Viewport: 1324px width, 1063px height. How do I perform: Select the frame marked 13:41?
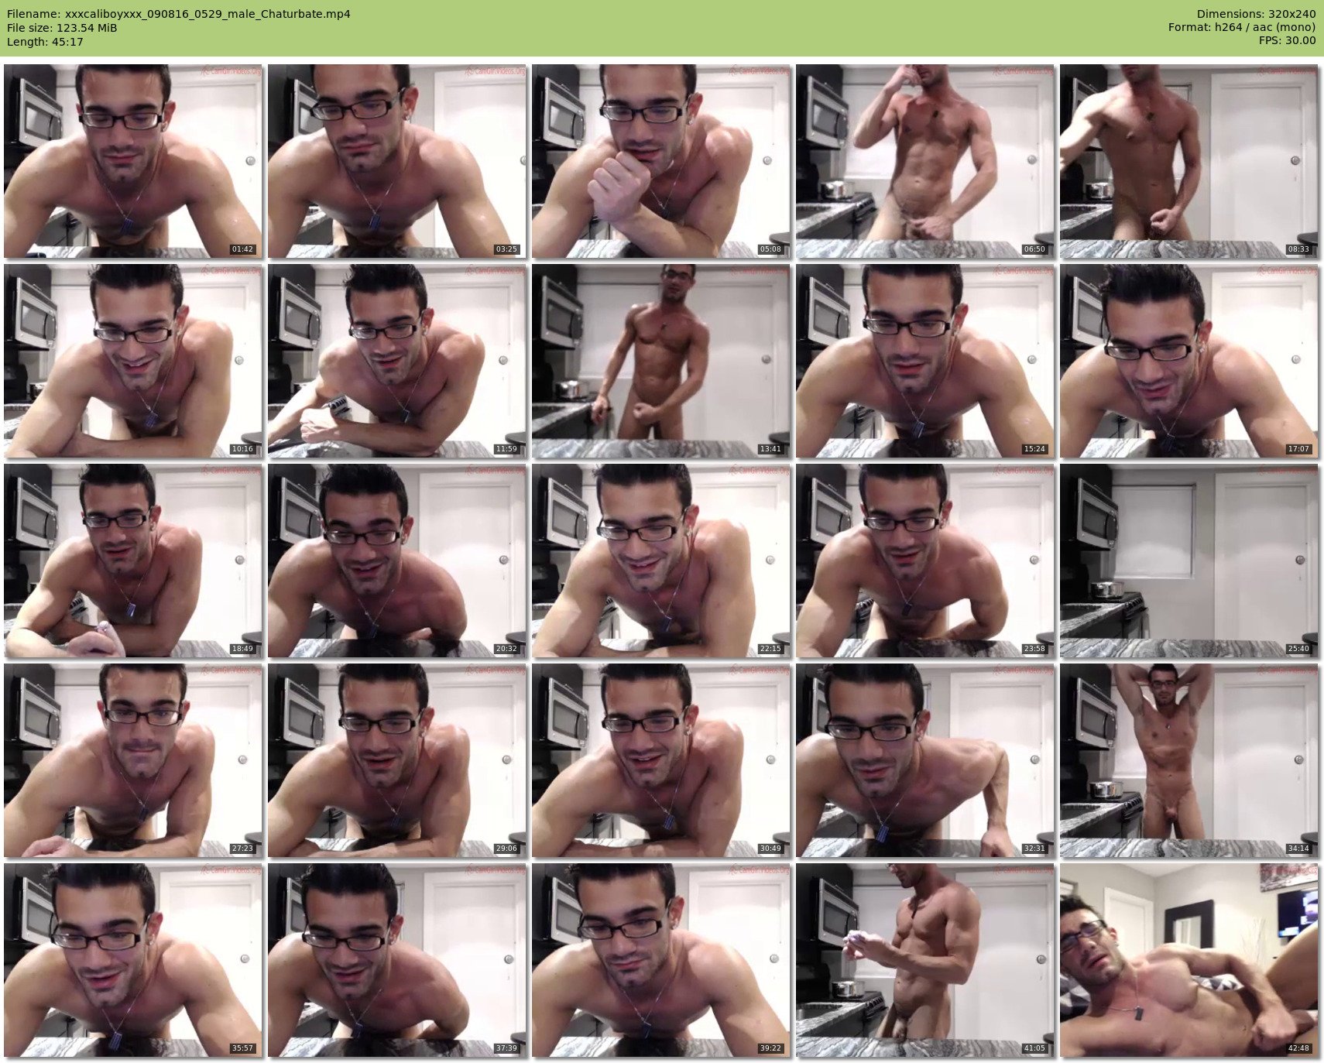(x=661, y=361)
